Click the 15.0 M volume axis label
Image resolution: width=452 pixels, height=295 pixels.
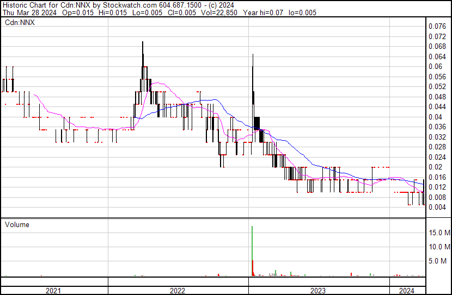pyautogui.click(x=439, y=233)
